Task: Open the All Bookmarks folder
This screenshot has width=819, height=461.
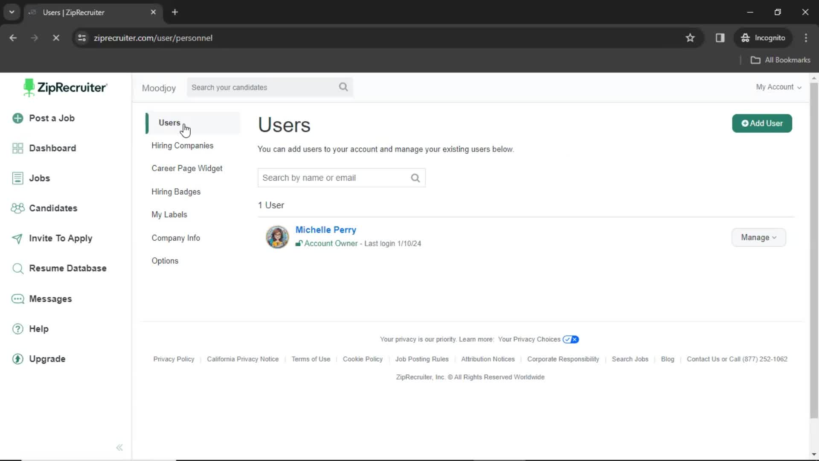Action: point(780,60)
